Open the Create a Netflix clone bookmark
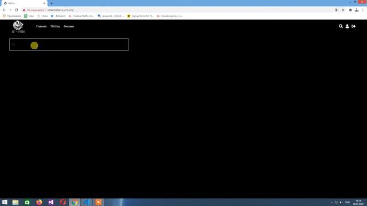This screenshot has height=206, width=367. [x=81, y=16]
